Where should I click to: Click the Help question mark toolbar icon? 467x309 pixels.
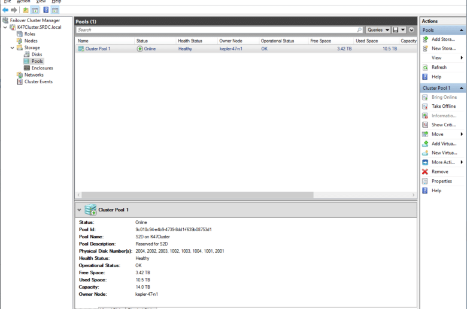tap(46, 10)
